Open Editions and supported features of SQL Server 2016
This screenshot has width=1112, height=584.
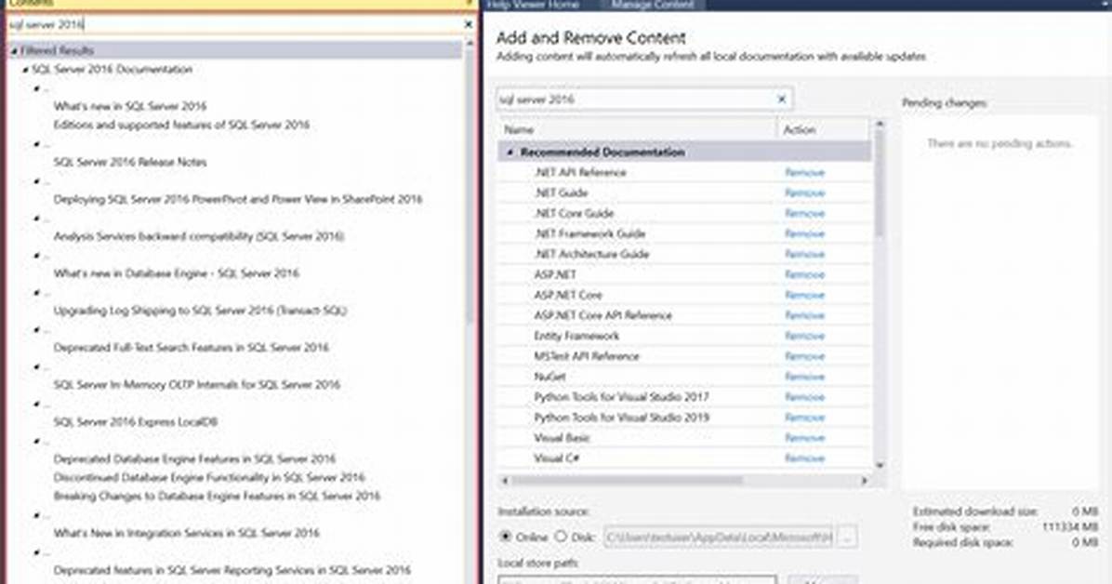[x=181, y=125]
